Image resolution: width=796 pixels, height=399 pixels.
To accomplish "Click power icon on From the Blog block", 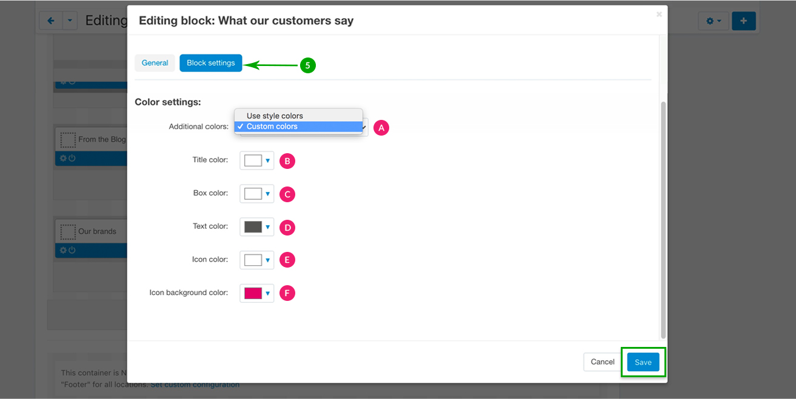I will 72,158.
